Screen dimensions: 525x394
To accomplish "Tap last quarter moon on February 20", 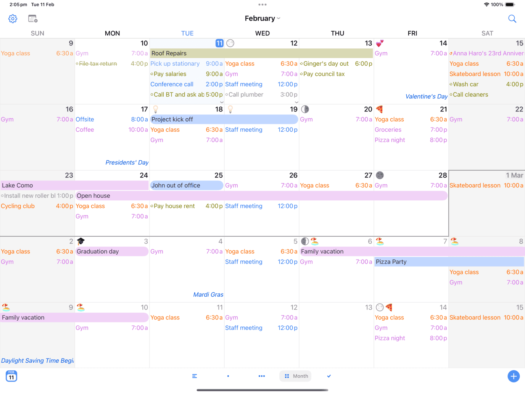I will coord(305,109).
